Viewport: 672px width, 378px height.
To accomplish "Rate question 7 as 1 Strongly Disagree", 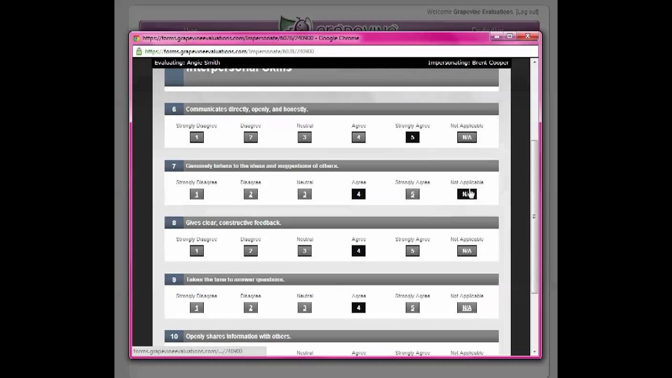I will point(196,194).
